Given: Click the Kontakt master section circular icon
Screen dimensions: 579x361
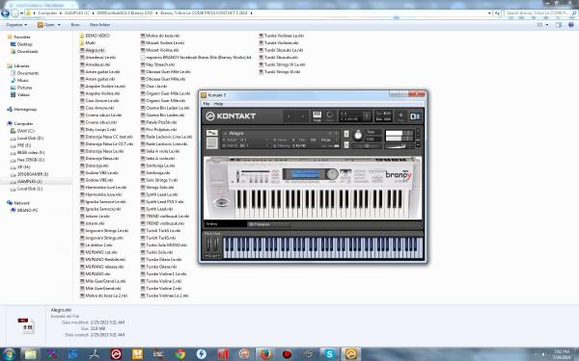Looking at the screenshot, I should 329,116.
